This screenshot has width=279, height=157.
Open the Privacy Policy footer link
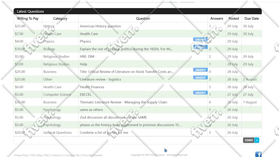coord(21,155)
